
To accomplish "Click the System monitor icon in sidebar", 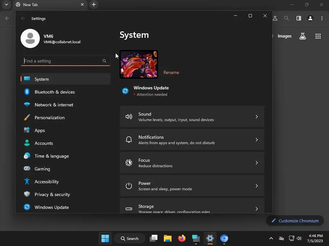I will coord(27,79).
